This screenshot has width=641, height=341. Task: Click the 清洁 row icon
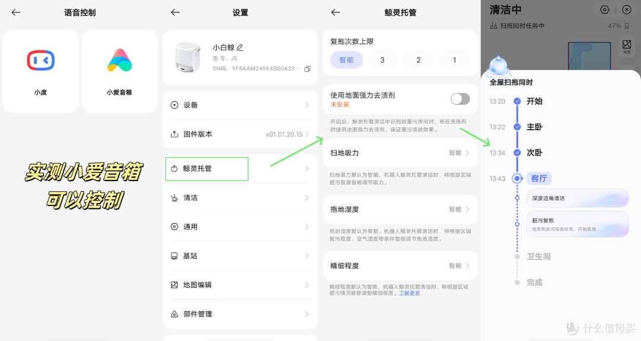point(174,198)
